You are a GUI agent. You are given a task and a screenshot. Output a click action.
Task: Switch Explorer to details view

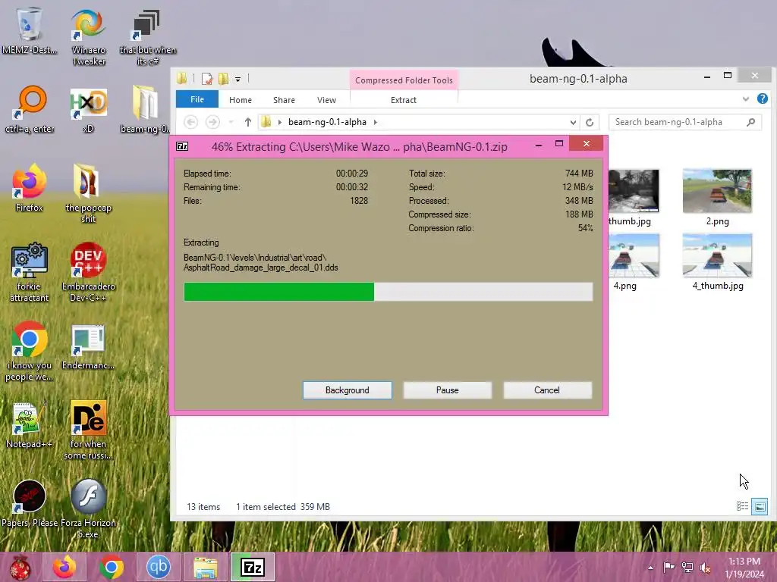click(742, 505)
